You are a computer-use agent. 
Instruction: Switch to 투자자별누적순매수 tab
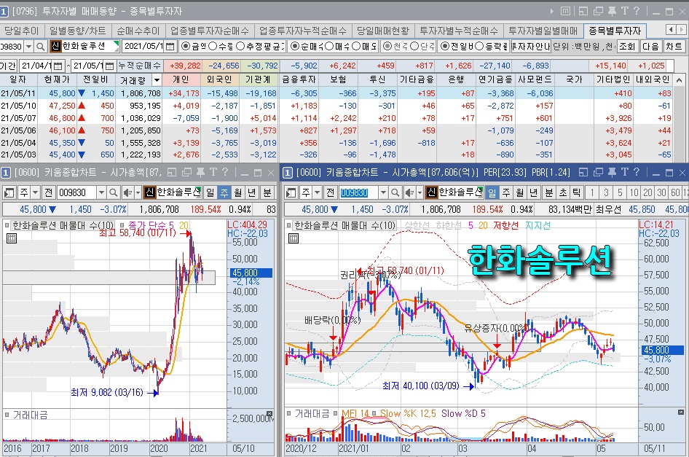click(459, 31)
